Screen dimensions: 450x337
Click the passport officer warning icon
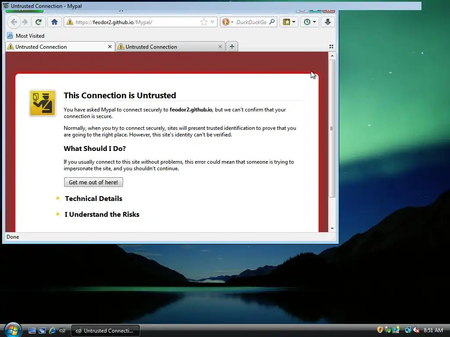[x=43, y=103]
